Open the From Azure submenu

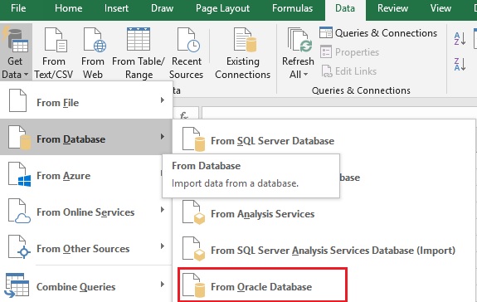[x=81, y=176]
